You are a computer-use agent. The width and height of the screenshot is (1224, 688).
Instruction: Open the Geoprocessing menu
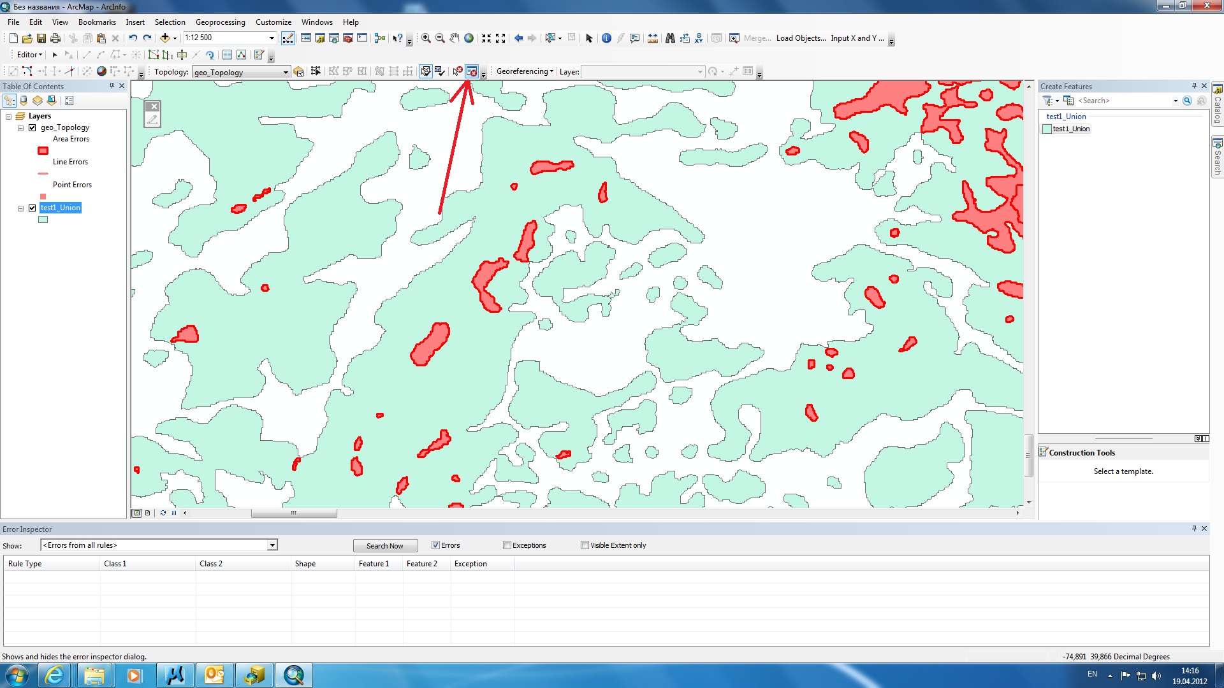click(x=220, y=22)
